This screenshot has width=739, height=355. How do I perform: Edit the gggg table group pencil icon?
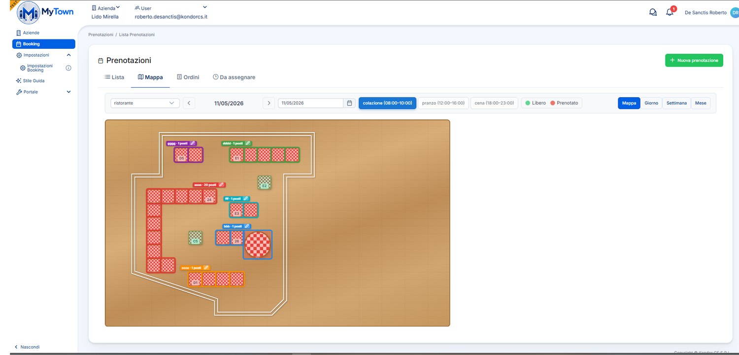coord(193,143)
